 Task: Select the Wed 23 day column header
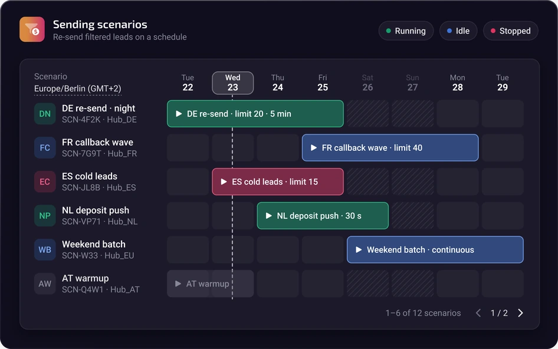(233, 83)
